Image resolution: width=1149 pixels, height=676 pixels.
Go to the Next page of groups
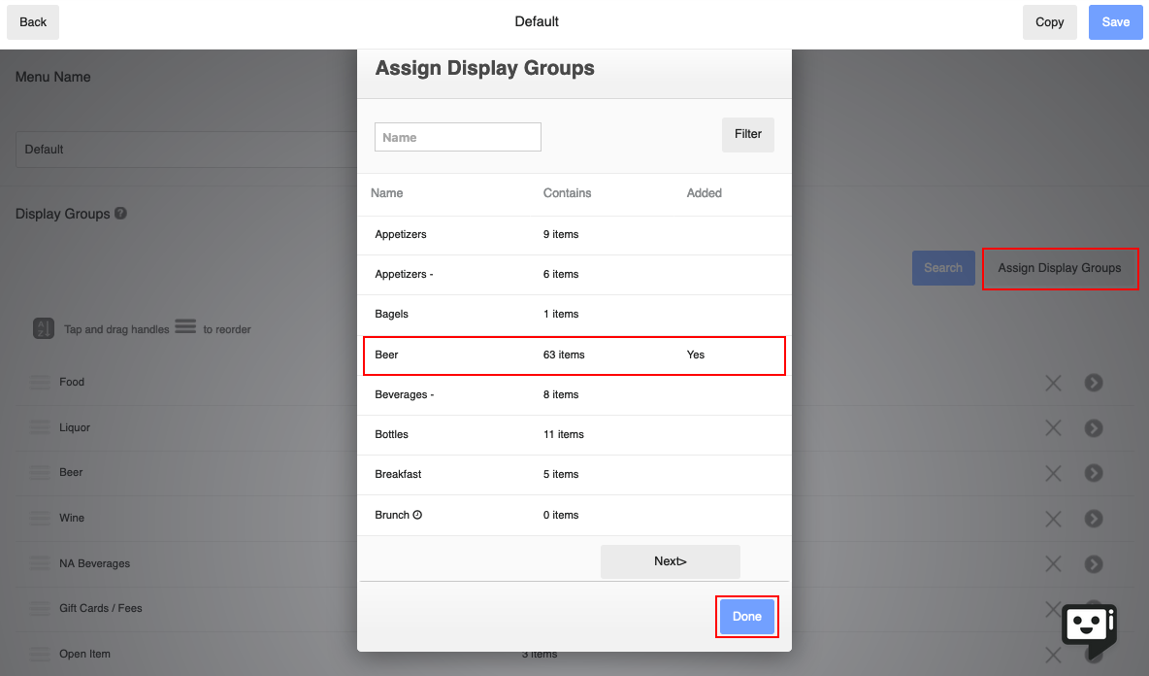coord(670,560)
